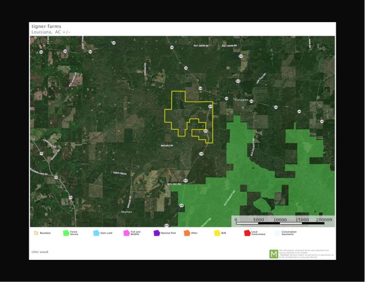
Task: Click the Conservation Easements legend icon
Action: coord(277,233)
